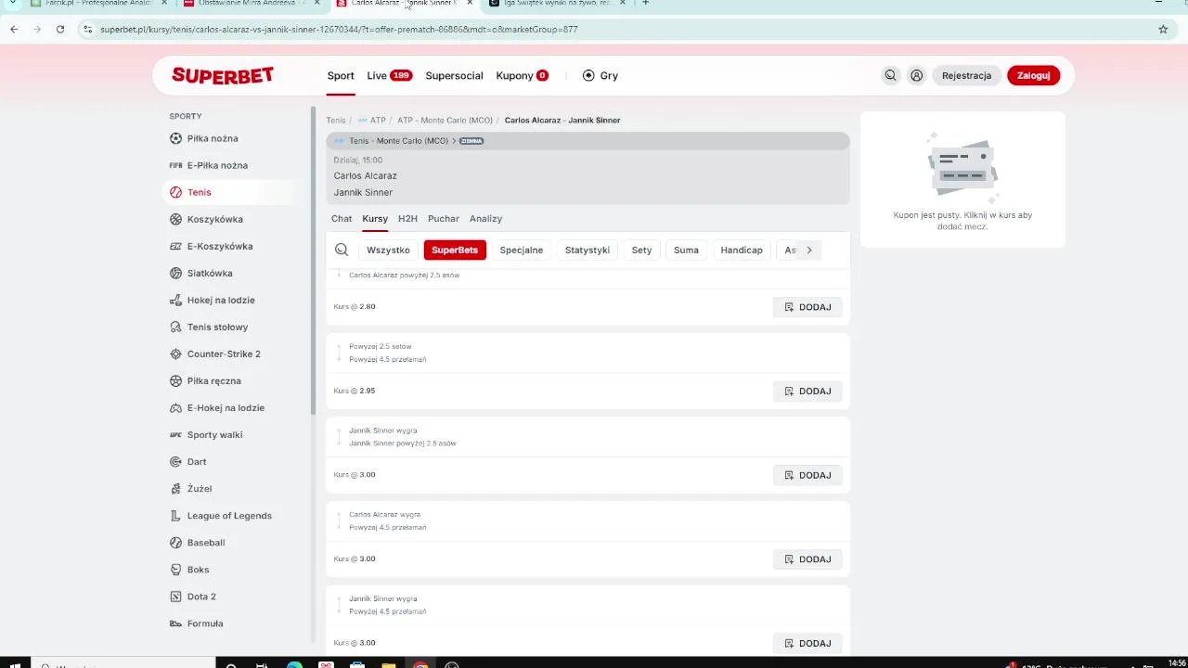The width and height of the screenshot is (1188, 668).
Task: Open the ATP breadcrumb link
Action: pyautogui.click(x=371, y=121)
